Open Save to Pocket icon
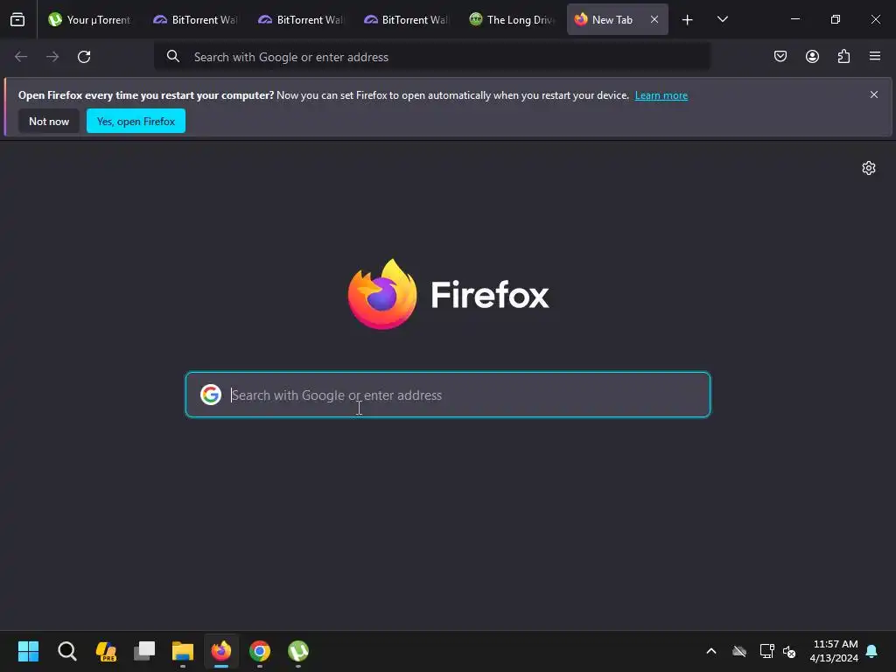The image size is (896, 672). 780,56
